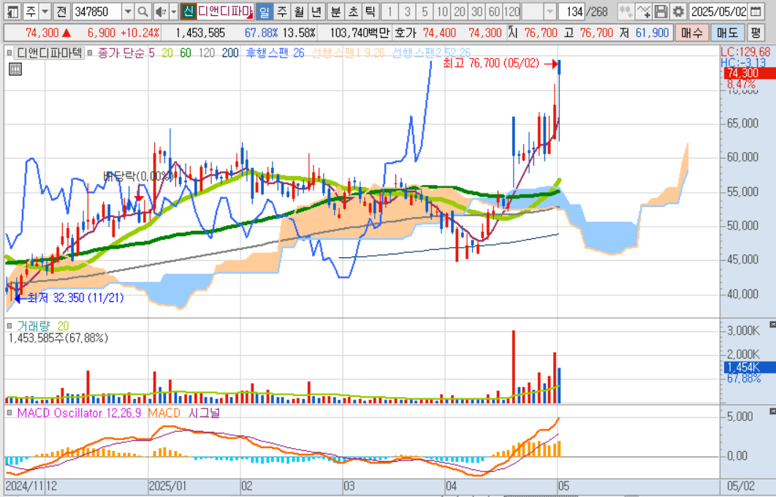776x497 pixels.
Task: Click the 디앤디파마텍 chart title label
Action: coord(50,53)
